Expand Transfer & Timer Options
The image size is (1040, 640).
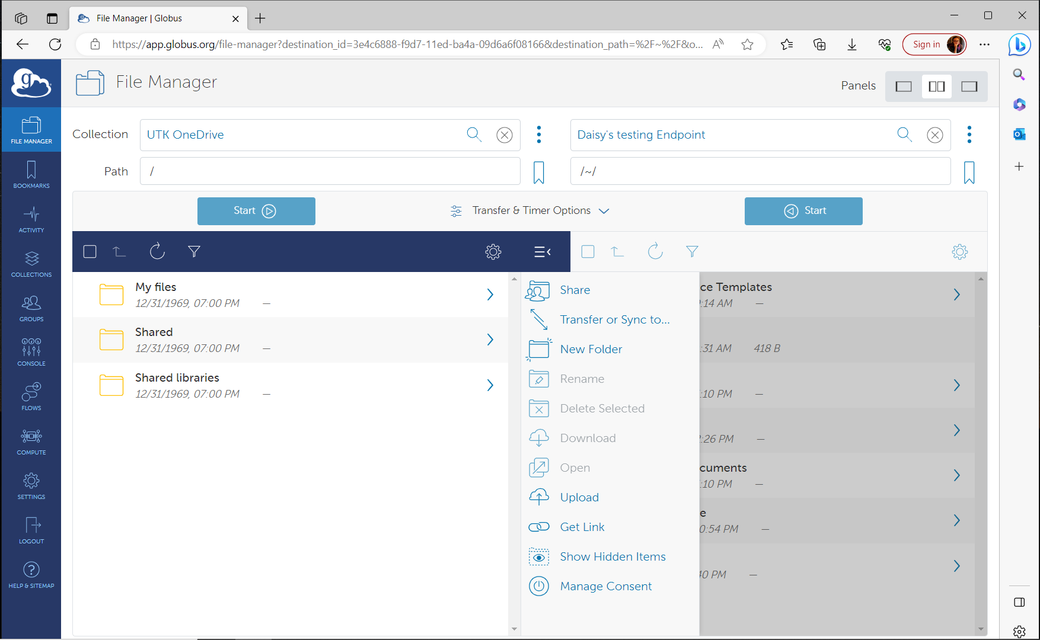(x=531, y=211)
